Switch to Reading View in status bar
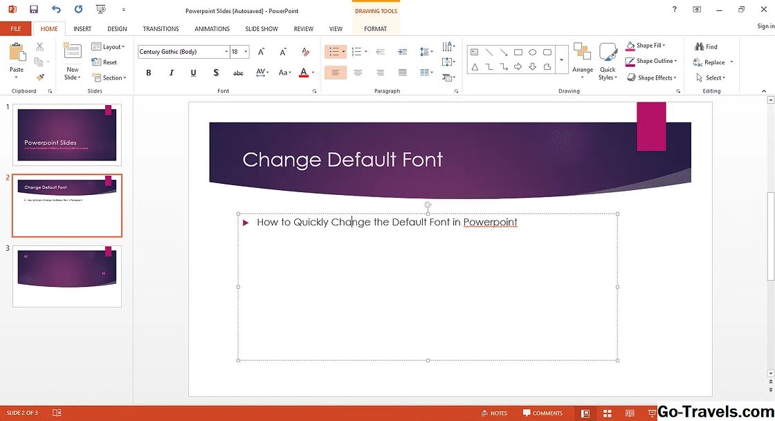This screenshot has width=775, height=421. [x=630, y=413]
